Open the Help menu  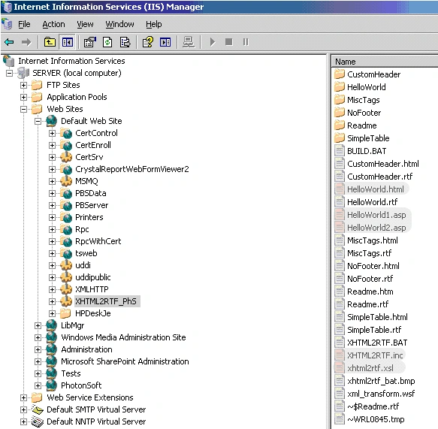point(153,25)
